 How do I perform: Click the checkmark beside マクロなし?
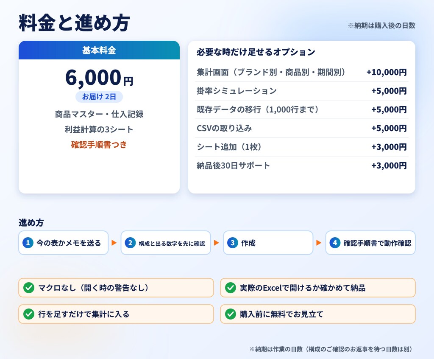click(x=29, y=288)
